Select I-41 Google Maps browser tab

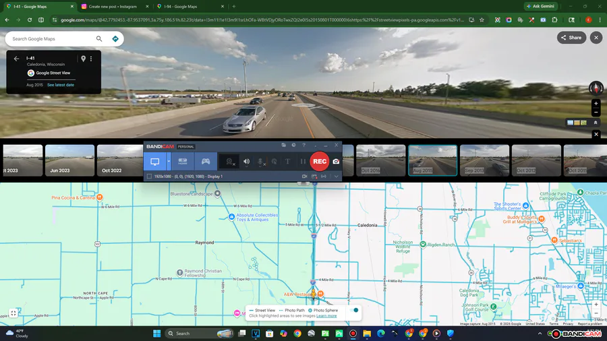coord(30,7)
